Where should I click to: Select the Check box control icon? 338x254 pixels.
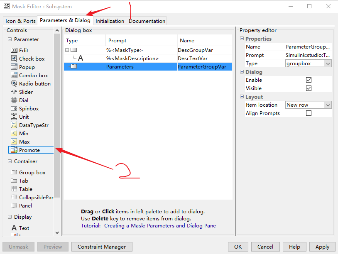[x=14, y=59]
